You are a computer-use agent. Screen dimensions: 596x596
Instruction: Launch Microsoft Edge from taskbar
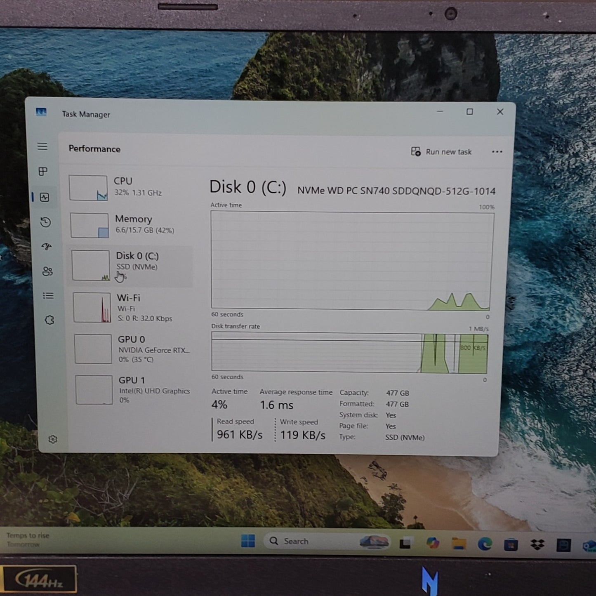485,544
